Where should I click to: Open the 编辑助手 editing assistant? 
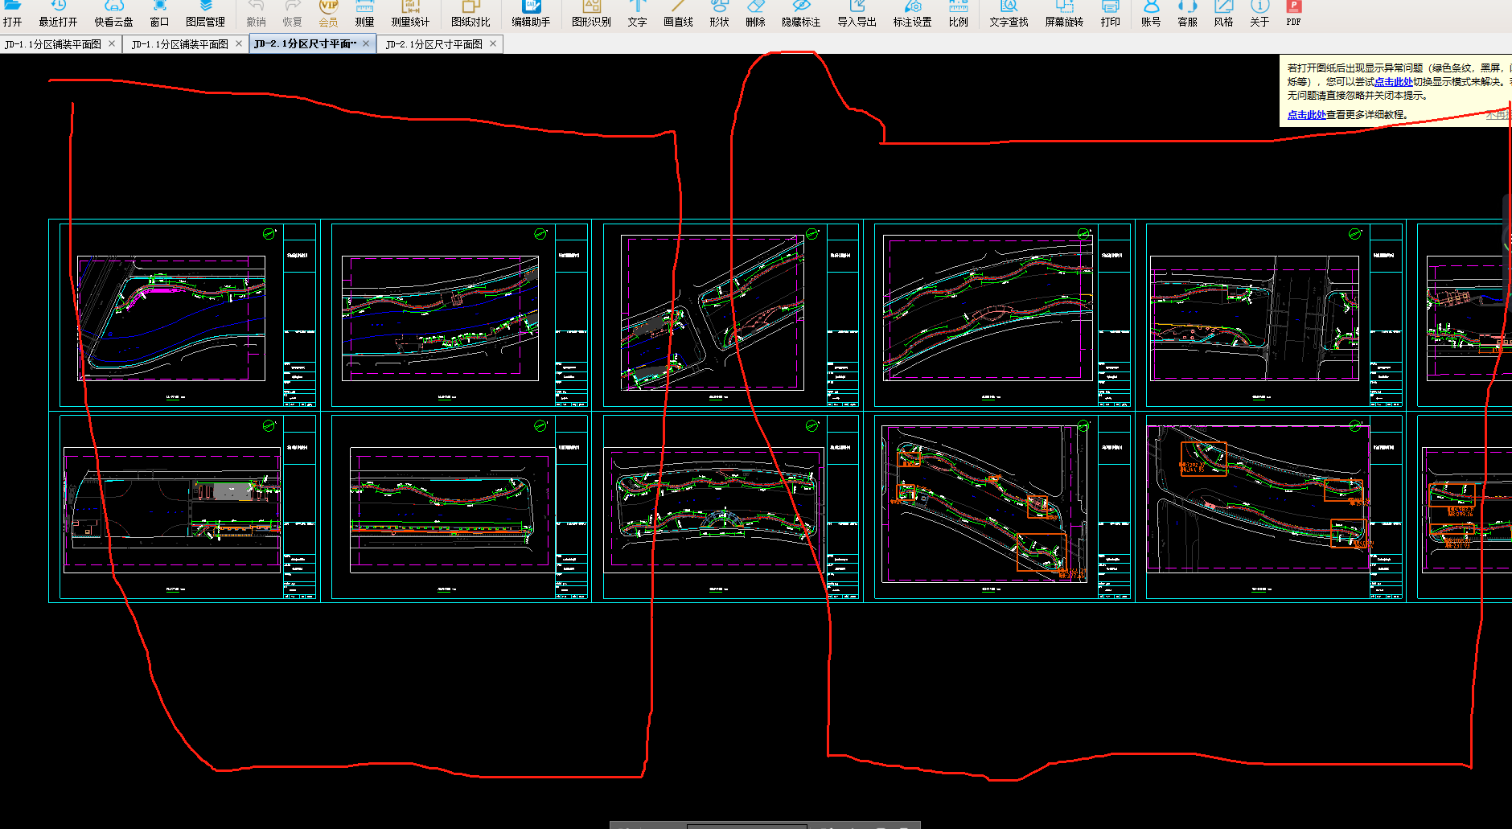[531, 14]
